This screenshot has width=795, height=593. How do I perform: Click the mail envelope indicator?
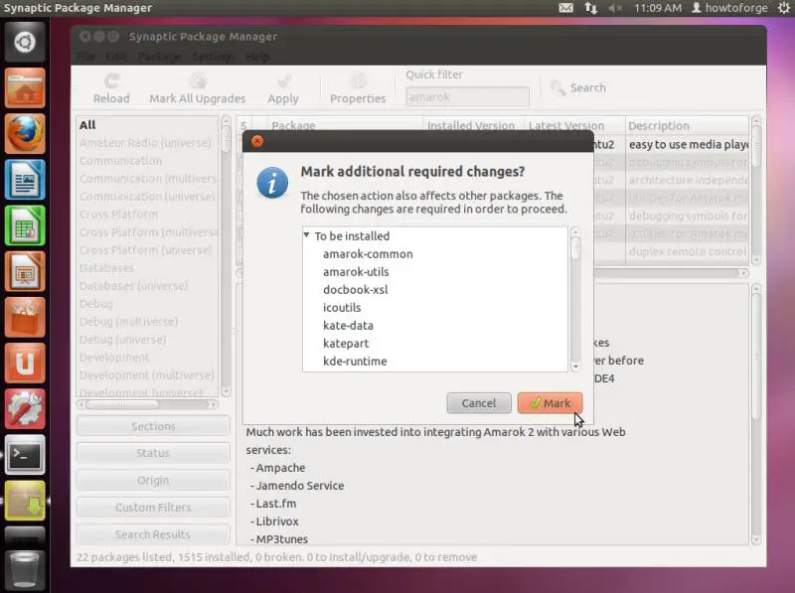tap(565, 8)
